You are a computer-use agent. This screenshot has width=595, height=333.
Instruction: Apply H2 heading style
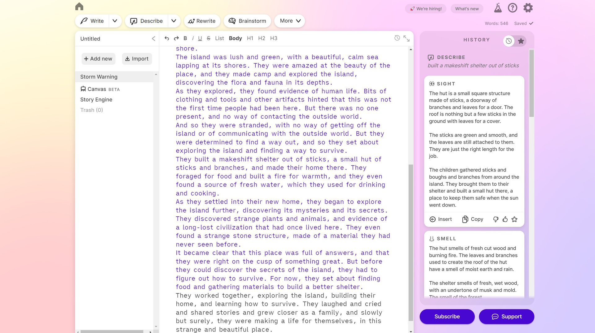[x=262, y=38]
